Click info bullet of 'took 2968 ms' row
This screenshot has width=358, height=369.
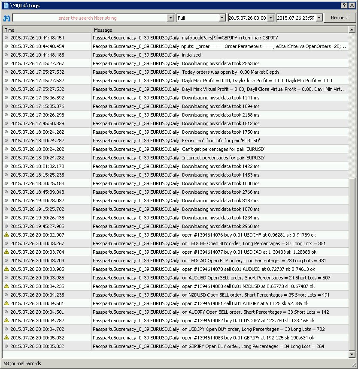pos(6,226)
